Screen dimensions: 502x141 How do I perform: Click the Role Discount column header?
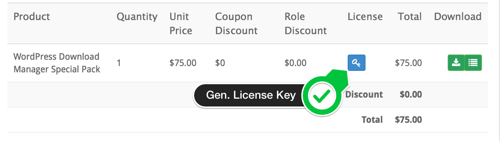[x=306, y=23]
